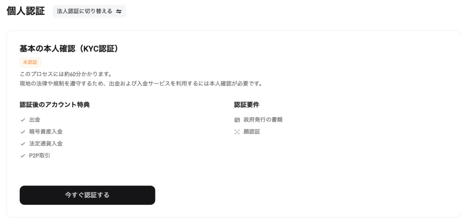This screenshot has width=461, height=218.
Task: Select the 暗号資産入金 benefit label
Action: pos(46,132)
